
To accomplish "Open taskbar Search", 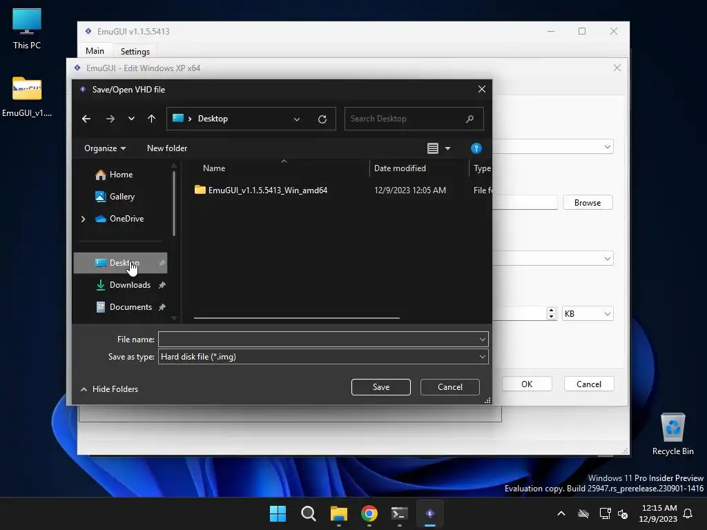I will coord(309,513).
